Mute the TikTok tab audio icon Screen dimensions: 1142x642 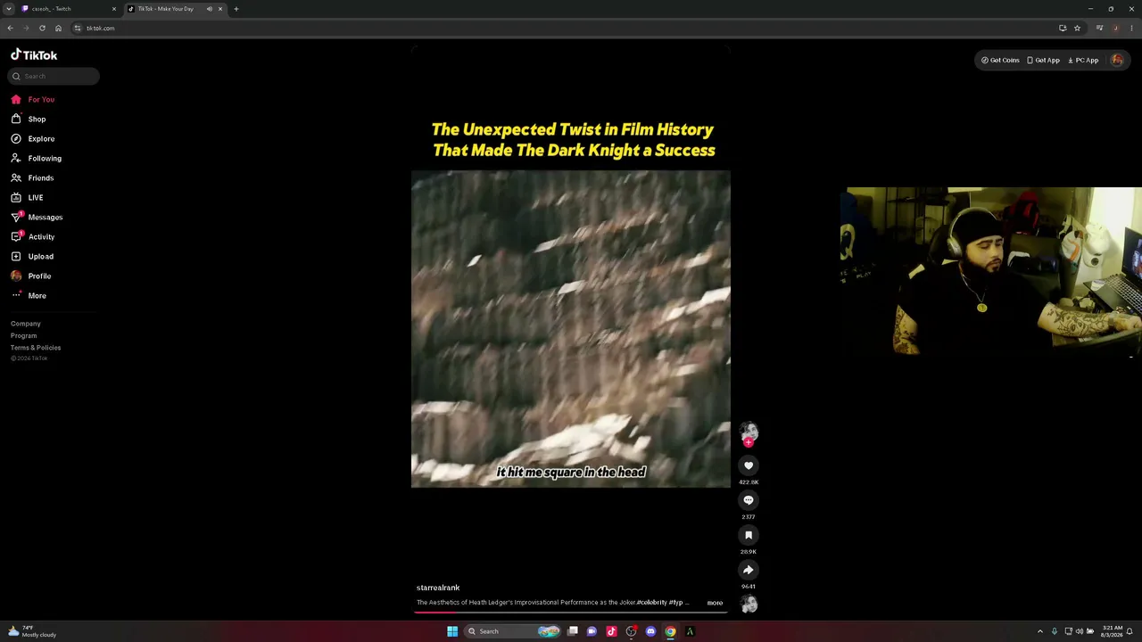210,9
